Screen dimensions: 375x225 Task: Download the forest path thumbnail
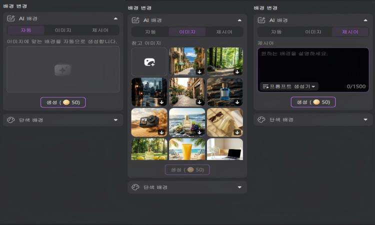pyautogui.click(x=237, y=71)
